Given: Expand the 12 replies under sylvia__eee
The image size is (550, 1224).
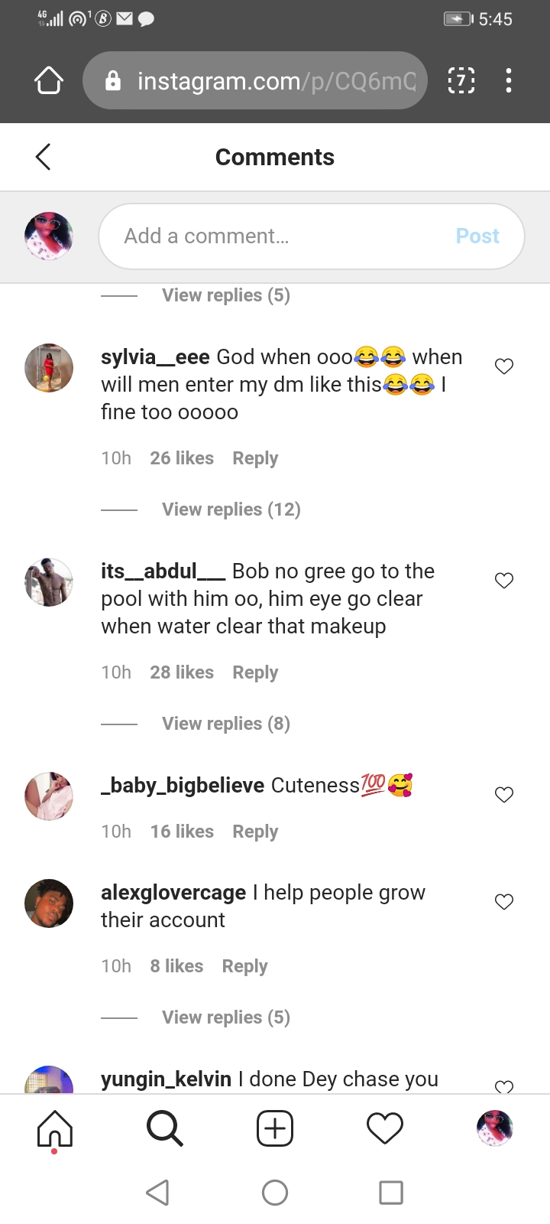Looking at the screenshot, I should 231,509.
